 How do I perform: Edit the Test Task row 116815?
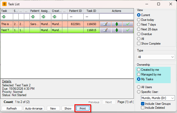click(105, 30)
